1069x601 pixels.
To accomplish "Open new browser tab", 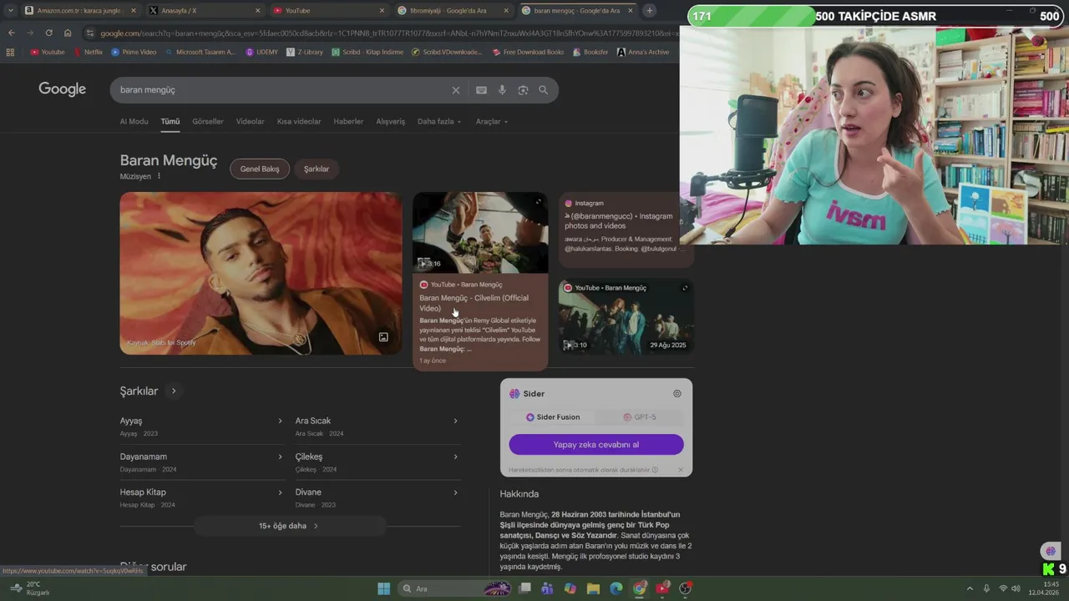I will pyautogui.click(x=650, y=11).
